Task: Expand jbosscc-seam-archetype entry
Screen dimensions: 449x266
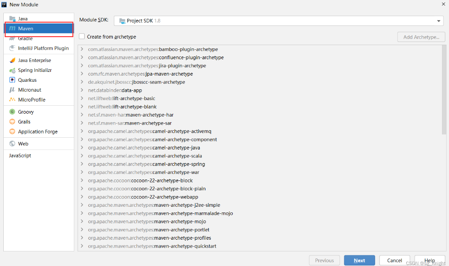Action: pyautogui.click(x=82, y=82)
